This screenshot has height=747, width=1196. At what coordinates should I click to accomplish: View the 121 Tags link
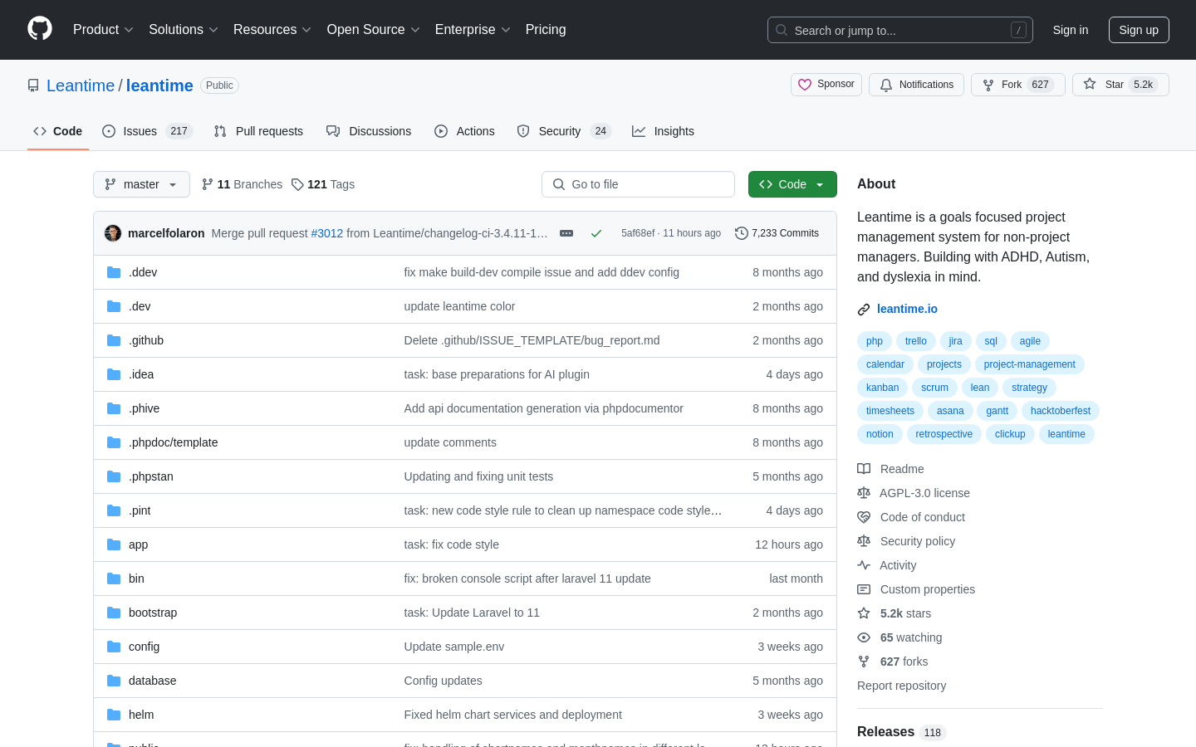[x=323, y=184]
